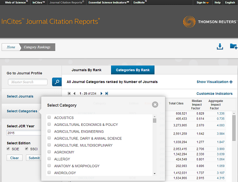The height and width of the screenshot is (182, 238).
Task: Go to next page of results
Action: (102, 94)
